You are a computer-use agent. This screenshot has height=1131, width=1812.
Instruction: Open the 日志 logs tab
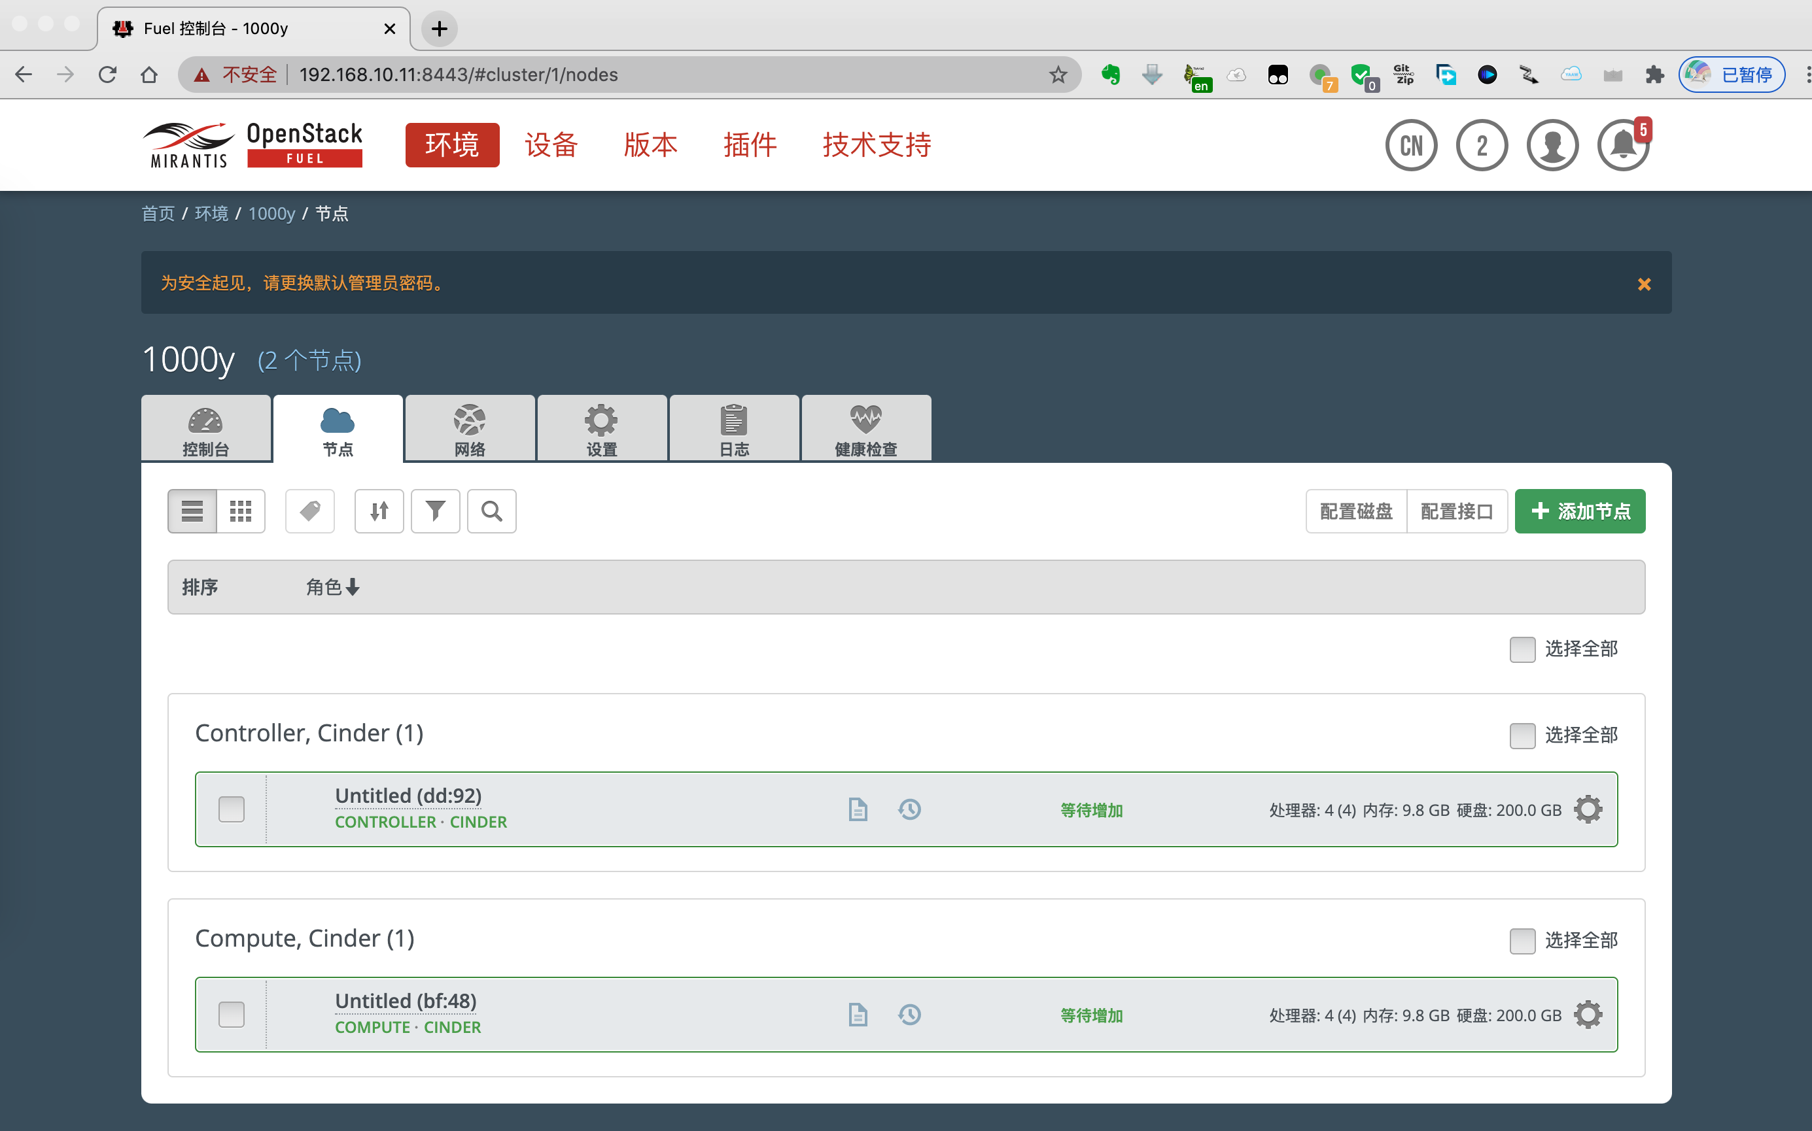734,429
